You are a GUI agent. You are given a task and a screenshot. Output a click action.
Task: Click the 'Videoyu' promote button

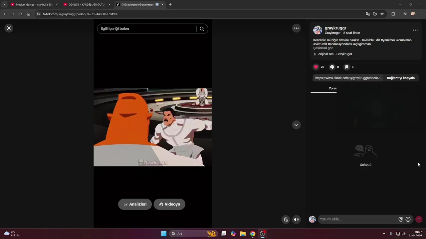(x=169, y=204)
